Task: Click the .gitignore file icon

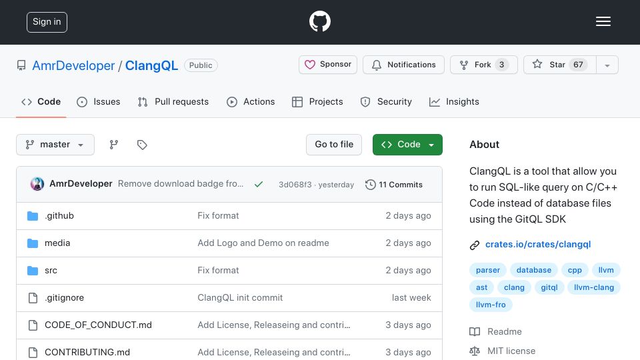Action: click(33, 298)
